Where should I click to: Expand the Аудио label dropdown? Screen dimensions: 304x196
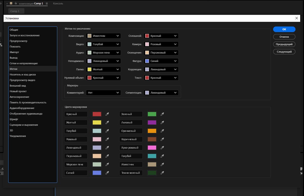103,53
